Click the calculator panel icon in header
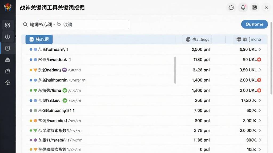Screen dimensions: 273x153 (x=254, y=7)
